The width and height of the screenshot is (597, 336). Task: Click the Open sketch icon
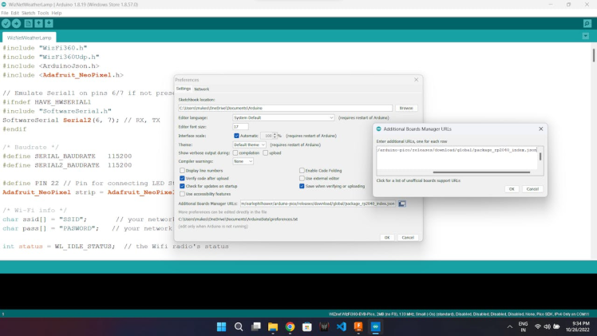coord(38,24)
